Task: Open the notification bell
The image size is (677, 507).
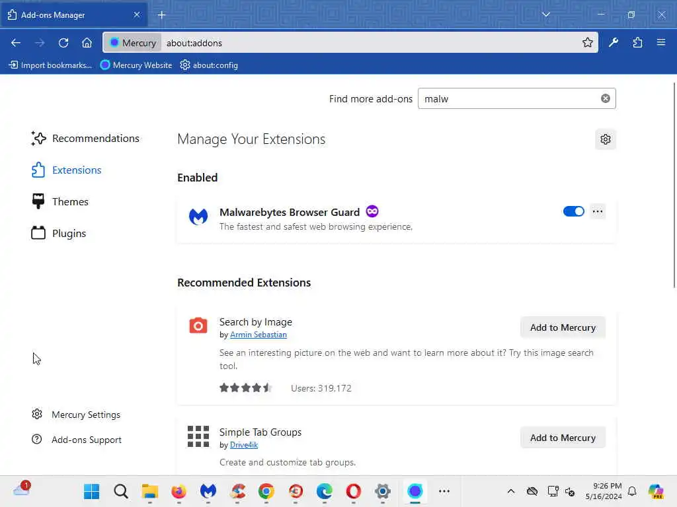Action: pyautogui.click(x=632, y=491)
